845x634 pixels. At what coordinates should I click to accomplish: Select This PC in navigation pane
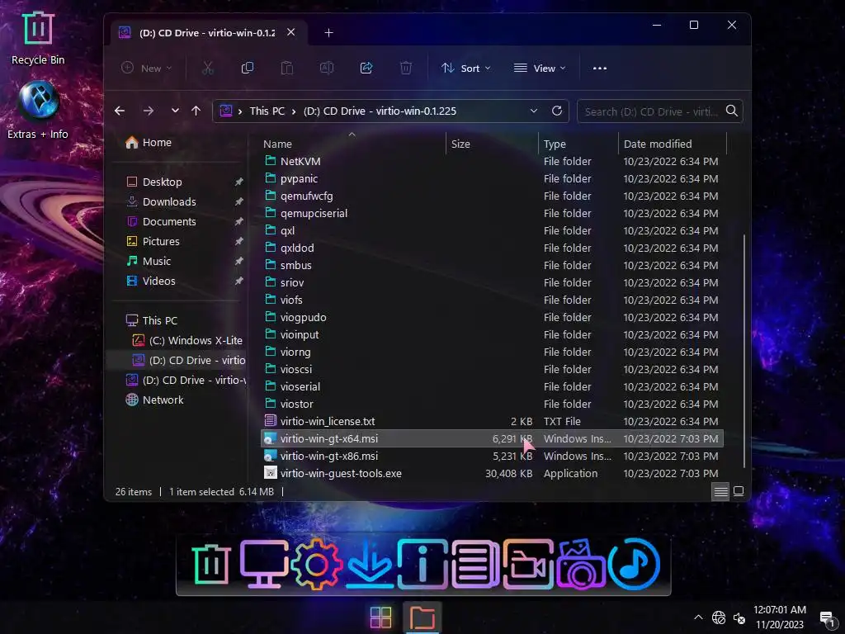pyautogui.click(x=152, y=320)
